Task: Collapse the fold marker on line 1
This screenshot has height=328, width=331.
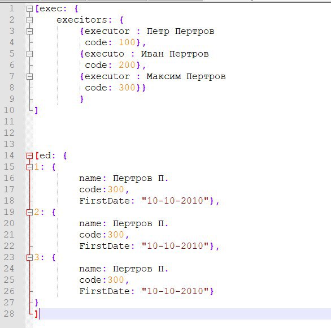Action: point(29,9)
